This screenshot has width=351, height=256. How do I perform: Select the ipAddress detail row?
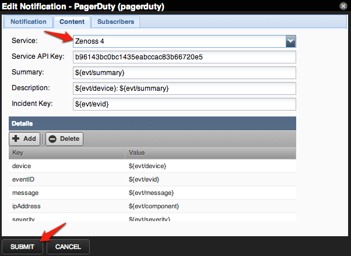point(152,206)
